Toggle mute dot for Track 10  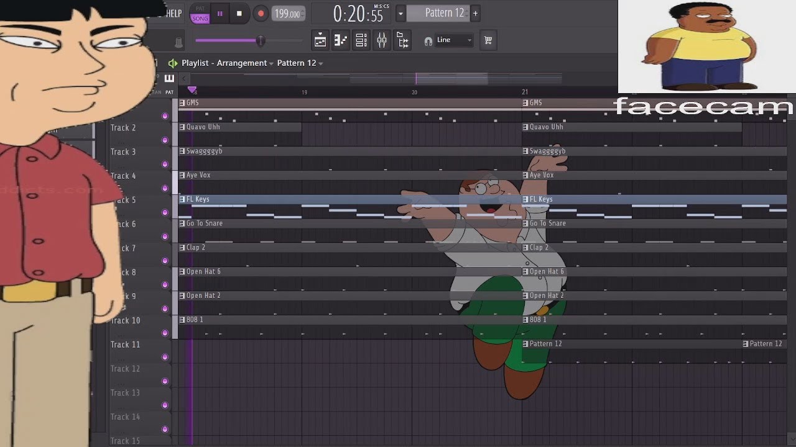tap(165, 333)
